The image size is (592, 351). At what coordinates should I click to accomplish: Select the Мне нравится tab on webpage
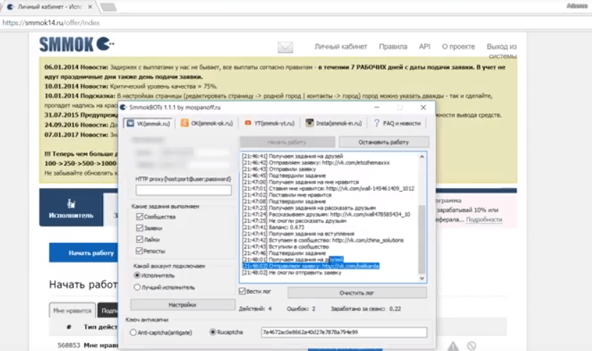tap(72, 310)
